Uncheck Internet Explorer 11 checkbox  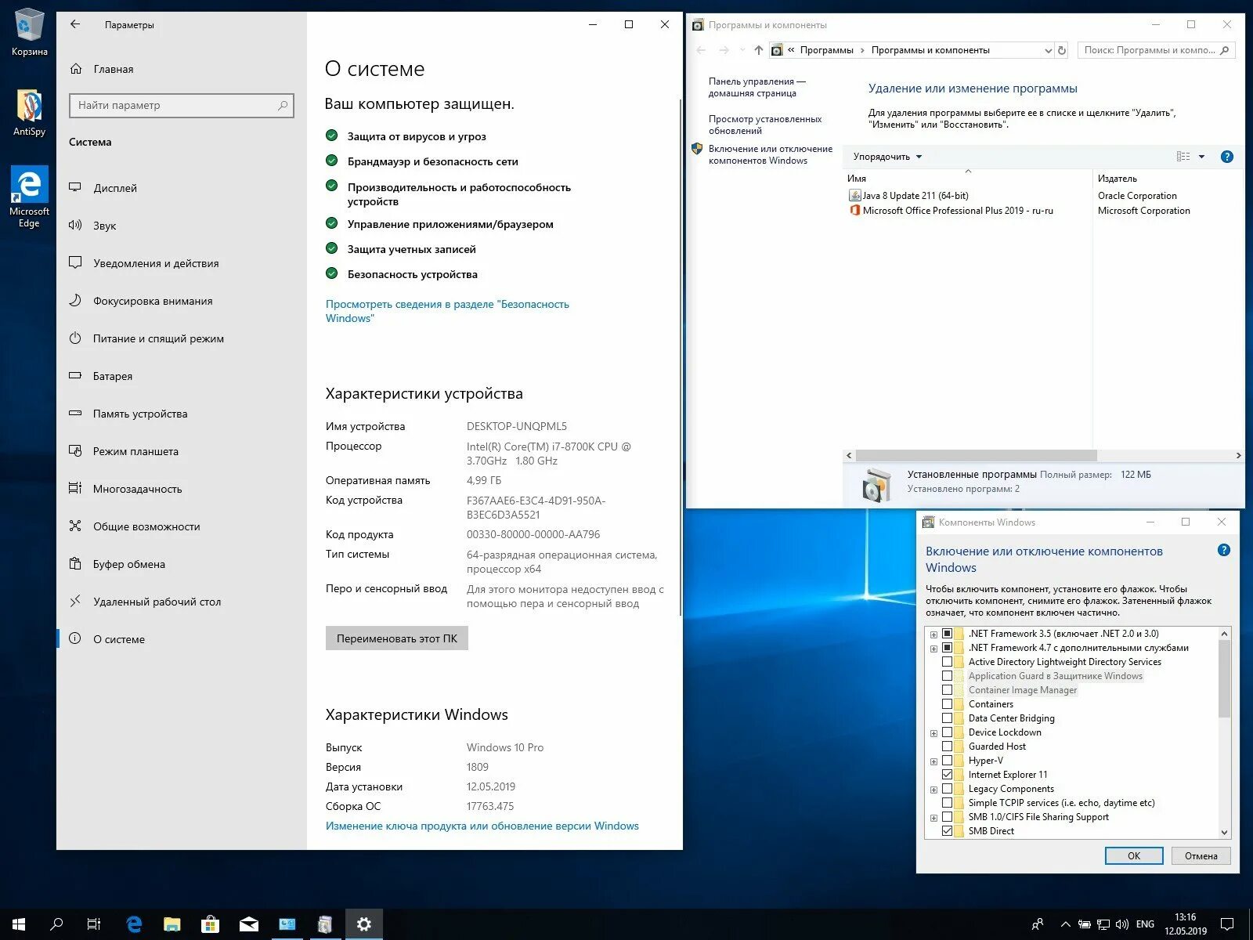click(x=947, y=775)
